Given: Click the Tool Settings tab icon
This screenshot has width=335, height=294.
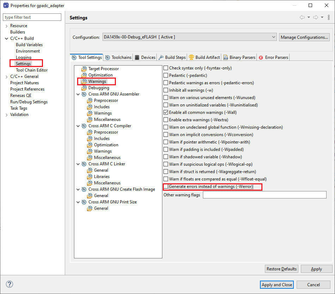Looking at the screenshot, I should (x=74, y=57).
